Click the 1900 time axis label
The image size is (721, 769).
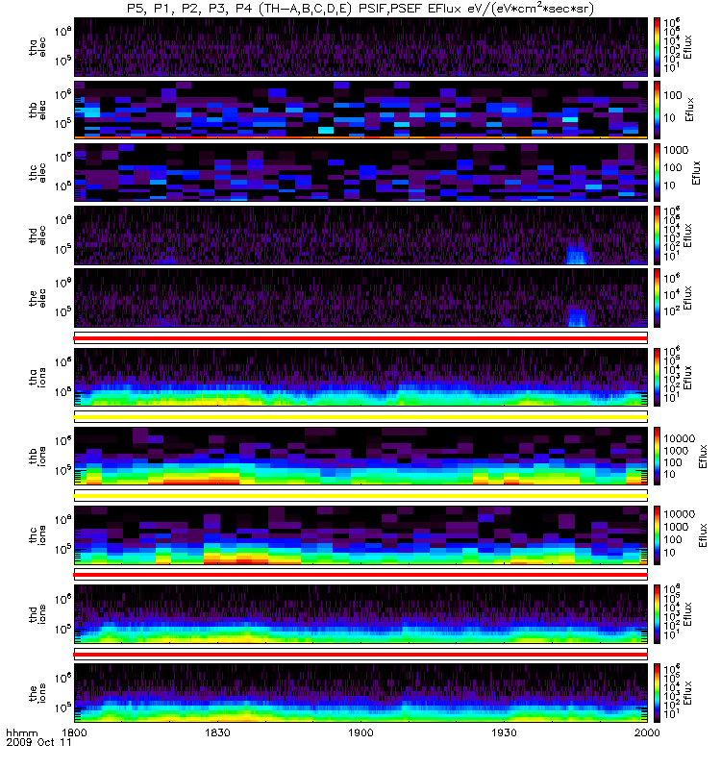(360, 732)
